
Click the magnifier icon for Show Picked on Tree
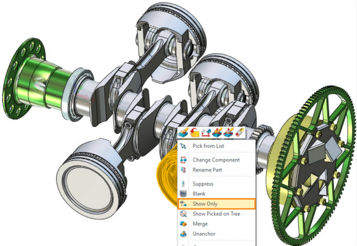184,214
